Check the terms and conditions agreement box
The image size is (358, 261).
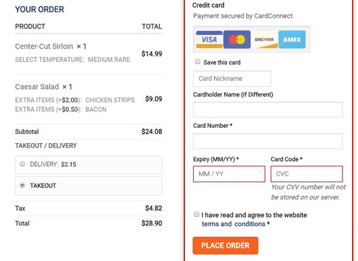pyautogui.click(x=197, y=215)
